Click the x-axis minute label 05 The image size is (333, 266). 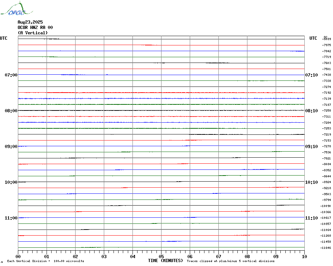click(x=161, y=256)
